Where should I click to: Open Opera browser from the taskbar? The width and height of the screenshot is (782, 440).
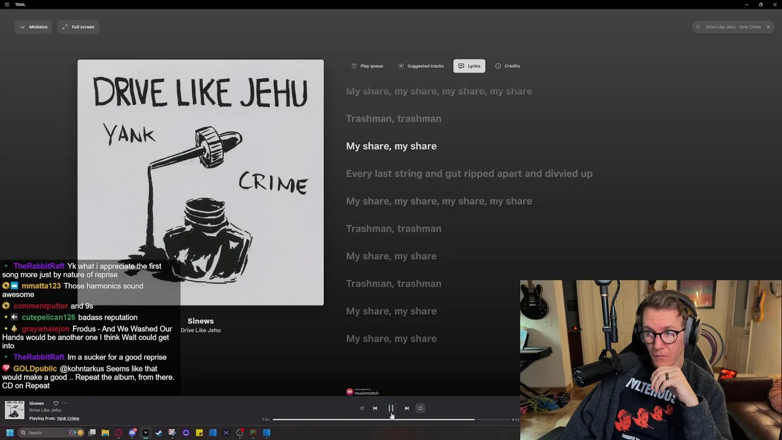(119, 433)
